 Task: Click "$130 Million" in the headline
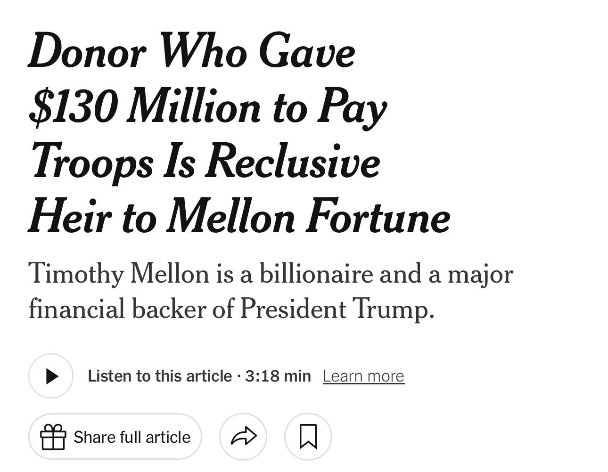[x=144, y=106]
